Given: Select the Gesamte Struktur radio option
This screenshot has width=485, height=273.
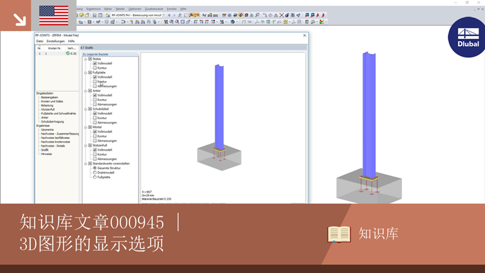Looking at the screenshot, I should (95, 168).
